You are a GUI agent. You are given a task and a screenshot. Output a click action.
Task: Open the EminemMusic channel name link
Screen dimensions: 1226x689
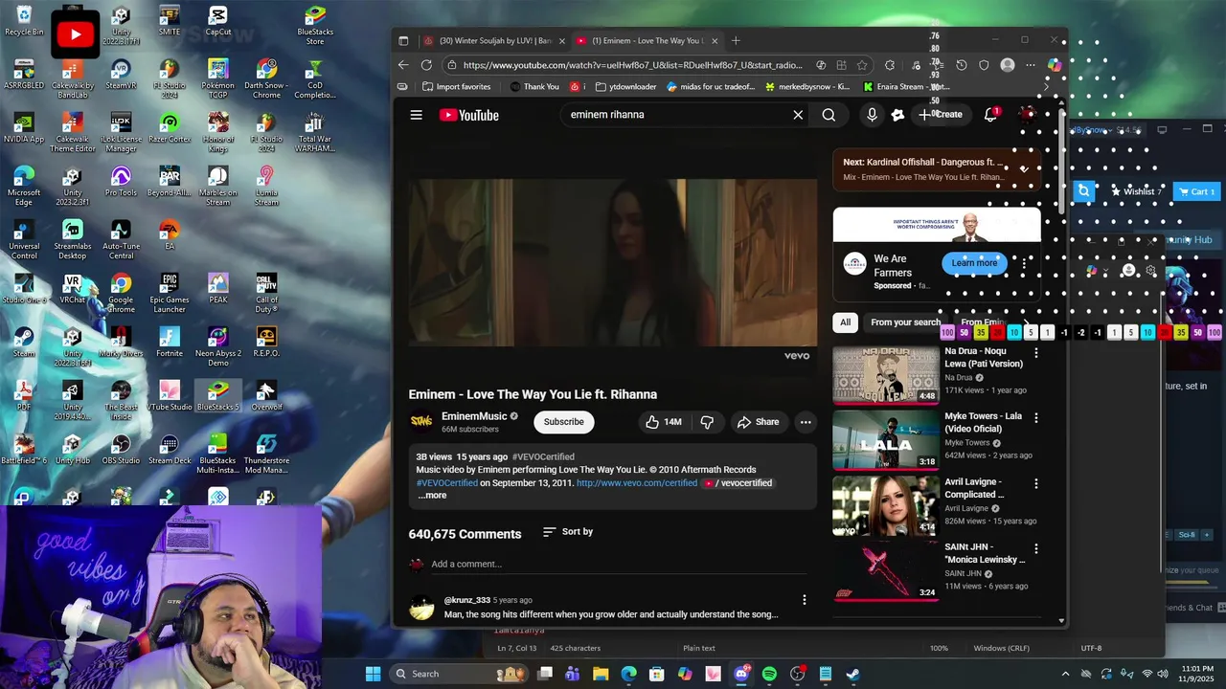(x=474, y=416)
